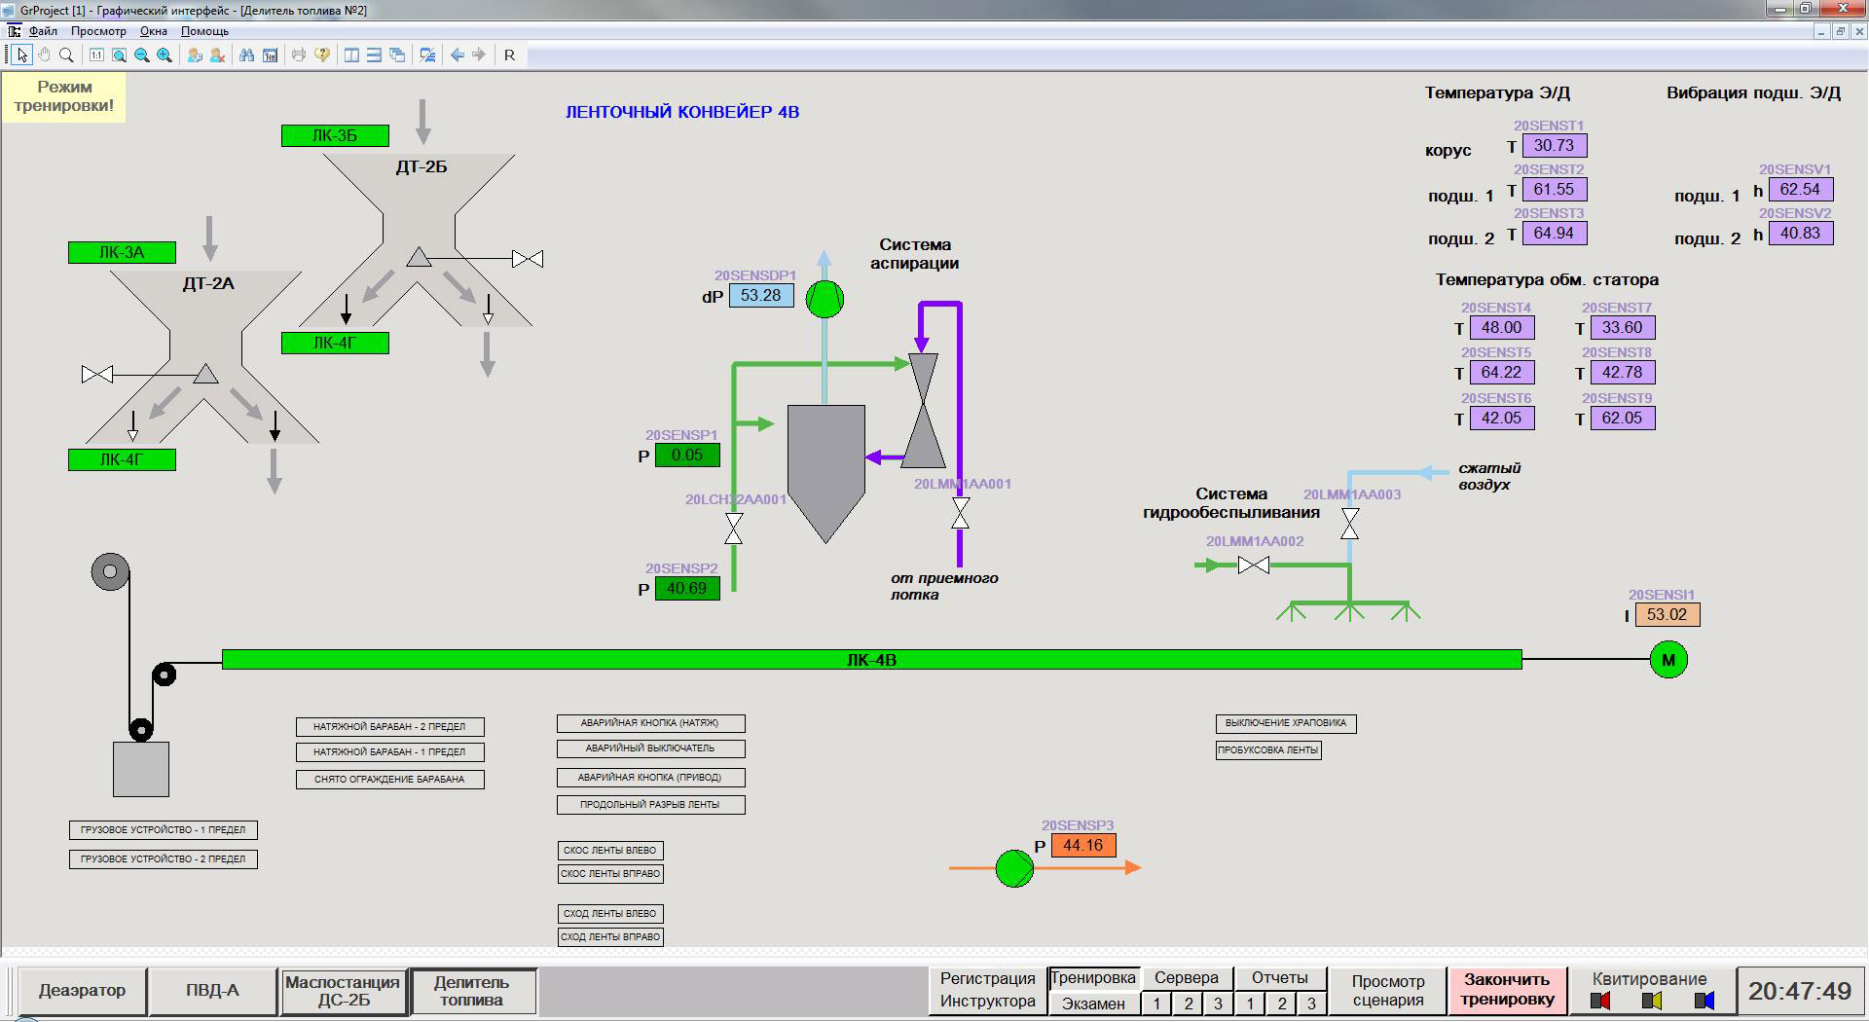Select the hand pan tool
The width and height of the screenshot is (1869, 1022).
tap(44, 55)
